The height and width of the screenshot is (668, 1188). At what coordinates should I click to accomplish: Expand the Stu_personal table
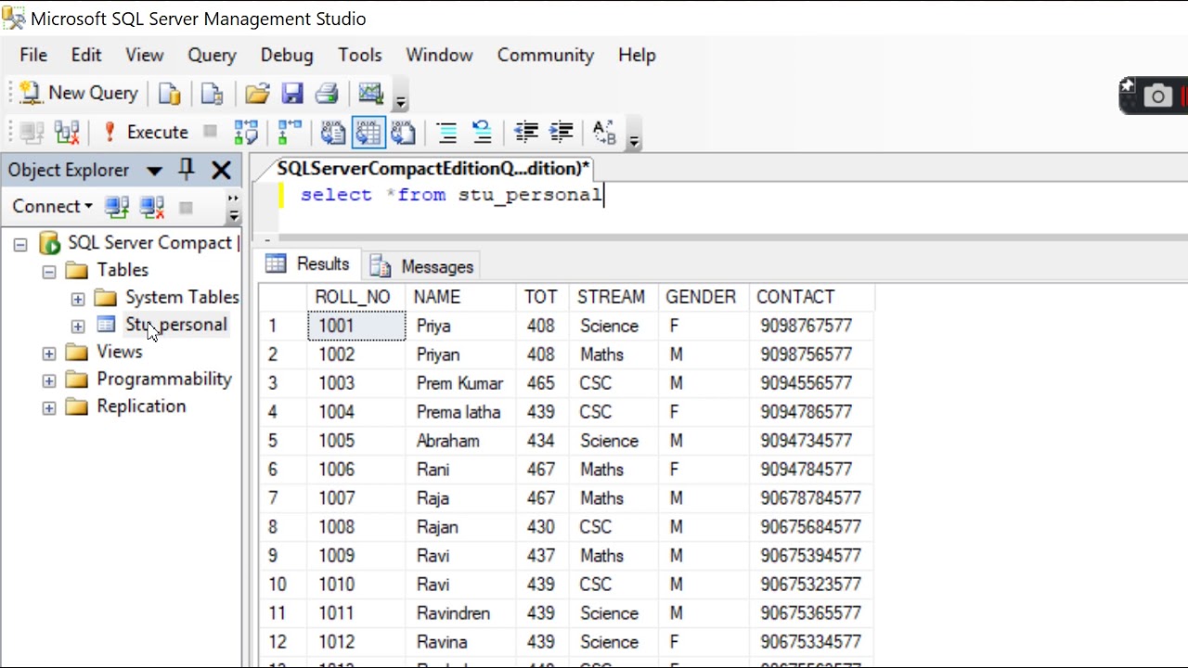pyautogui.click(x=78, y=327)
